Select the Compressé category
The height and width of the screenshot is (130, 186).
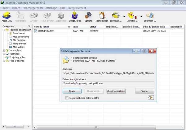19,33
